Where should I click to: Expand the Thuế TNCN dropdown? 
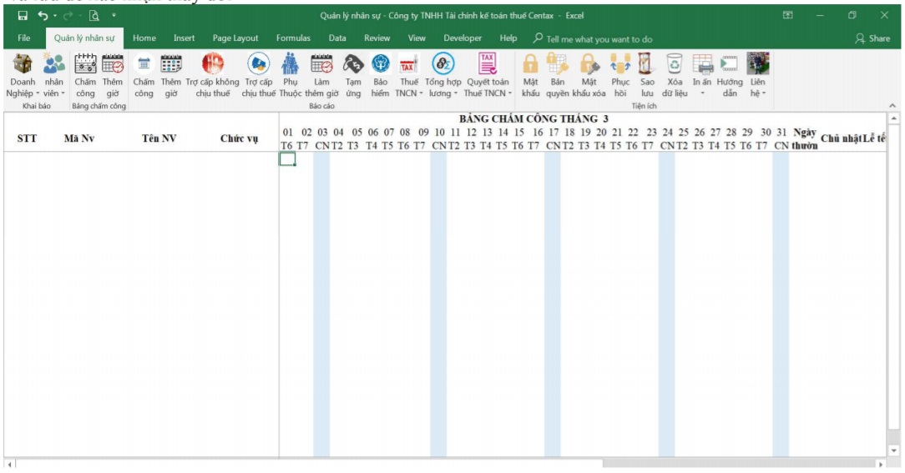(409, 93)
